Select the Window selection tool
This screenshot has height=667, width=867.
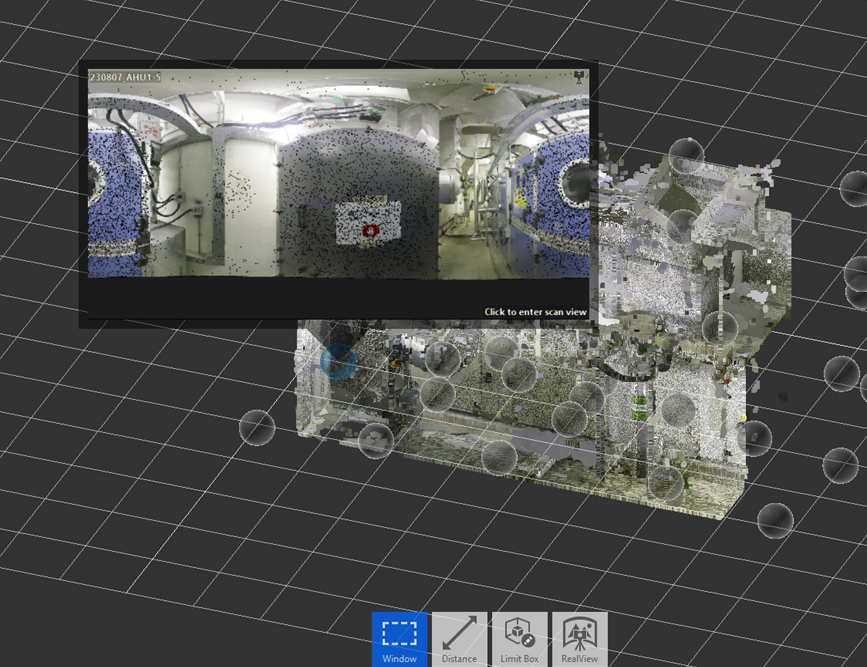tap(399, 639)
